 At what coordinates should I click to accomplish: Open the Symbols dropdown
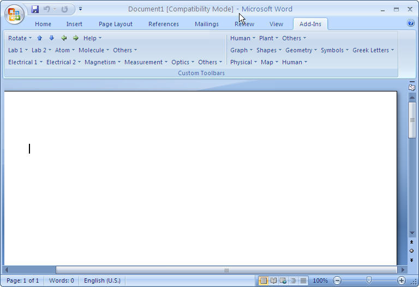pyautogui.click(x=334, y=50)
